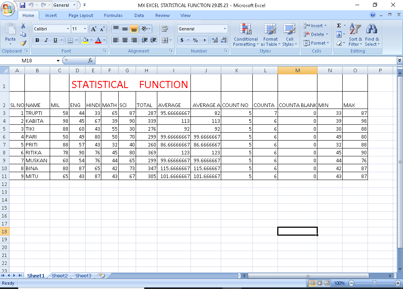403x289 pixels.
Task: Click the AutoSum sigma icon
Action: point(339,26)
